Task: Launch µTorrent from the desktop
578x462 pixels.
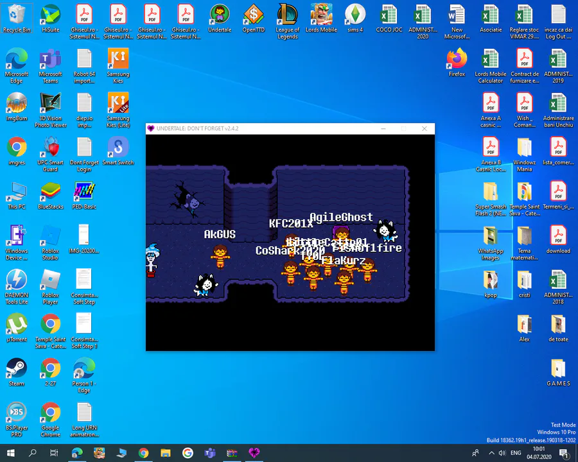Action: (17, 328)
